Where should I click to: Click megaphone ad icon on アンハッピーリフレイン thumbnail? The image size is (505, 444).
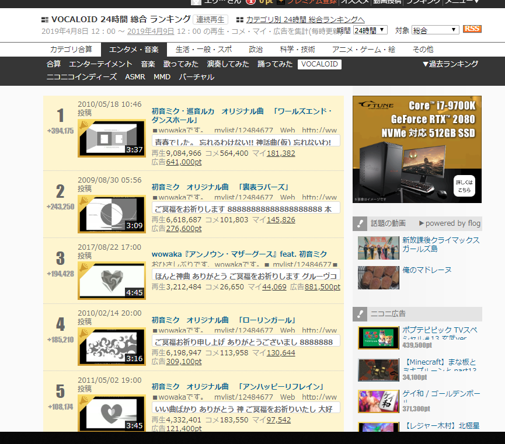(x=84, y=400)
